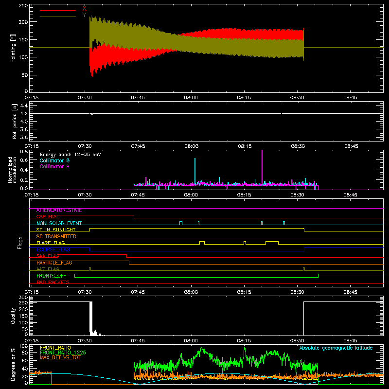
Task: Click the olive flag pulse near 07:31
Action: tap(90, 269)
